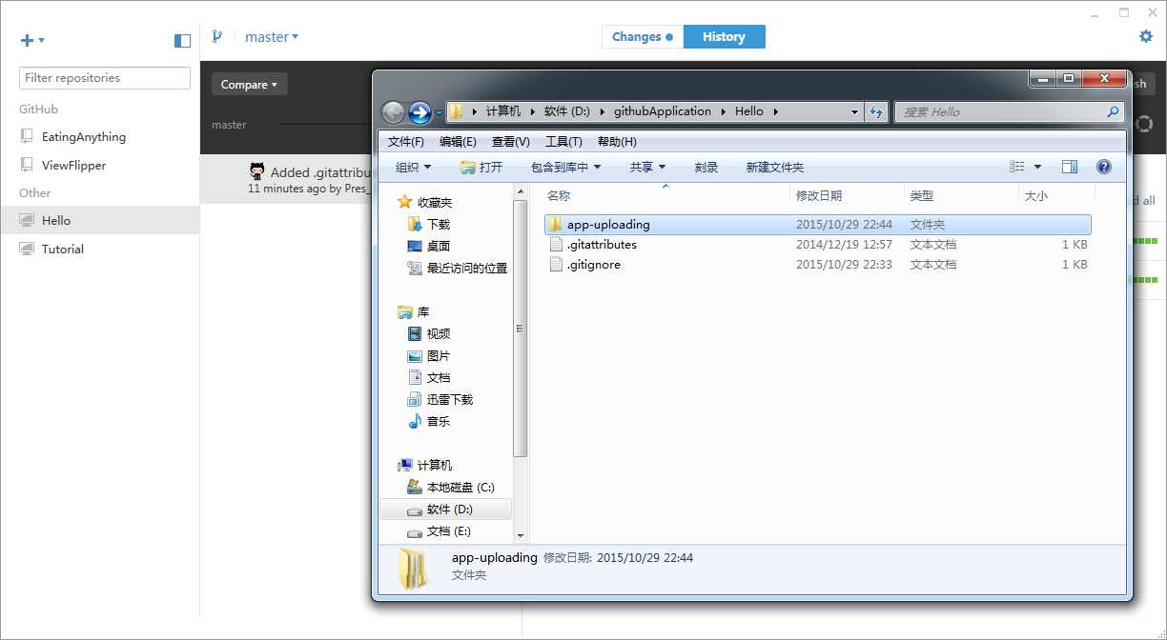
Task: Toggle the repository sidebar panel icon
Action: [x=183, y=40]
